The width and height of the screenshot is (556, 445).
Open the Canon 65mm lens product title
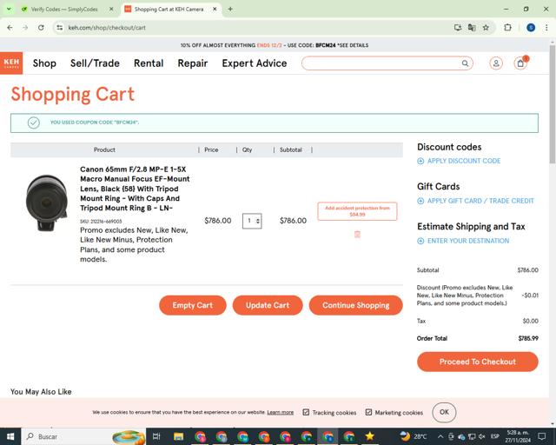tap(135, 189)
